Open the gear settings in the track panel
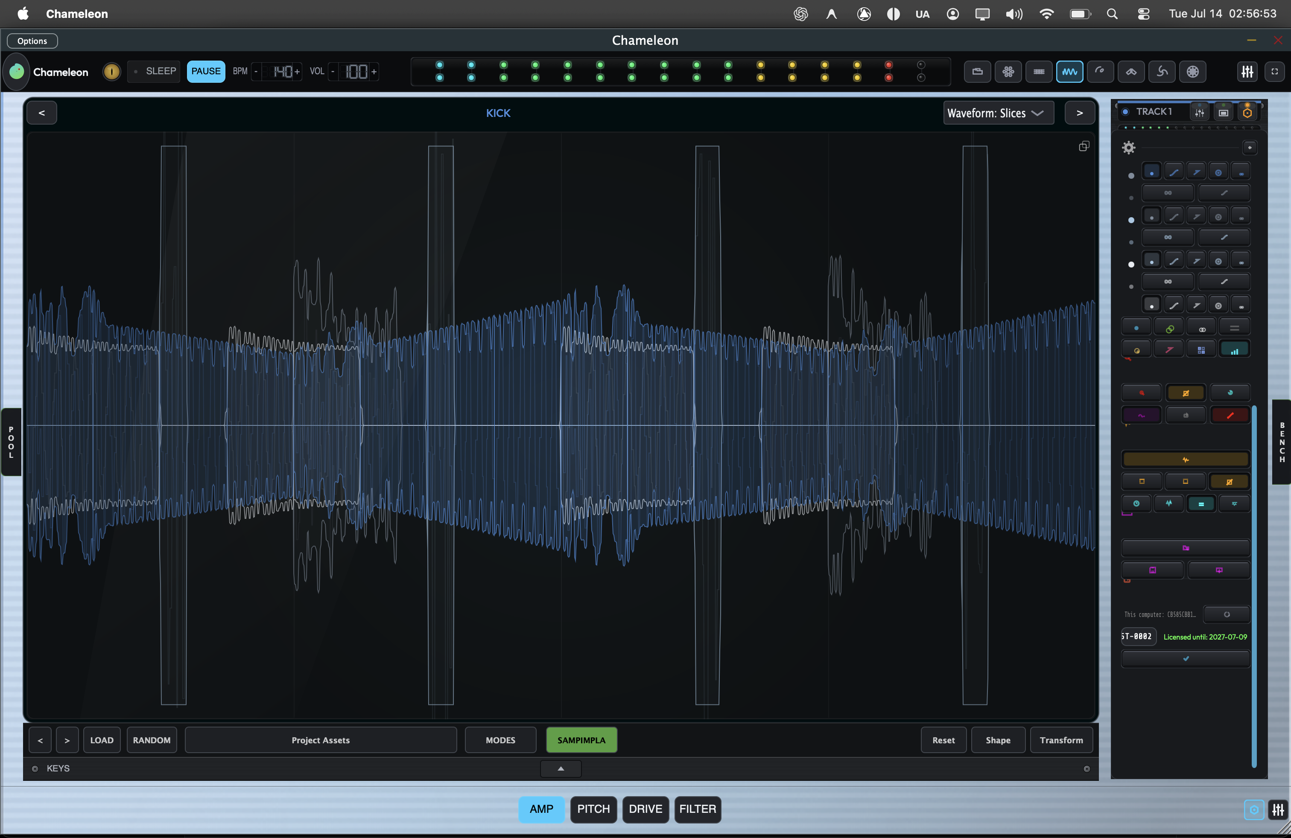1291x838 pixels. (1129, 148)
